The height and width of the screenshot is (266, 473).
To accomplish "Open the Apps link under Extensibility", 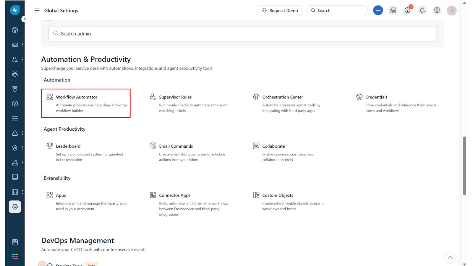I will [61, 195].
